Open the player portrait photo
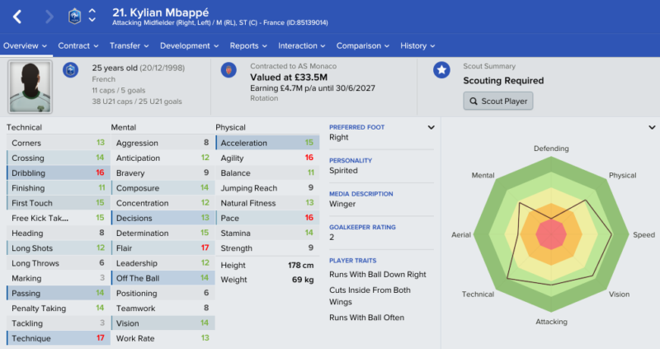Screen dimensions: 660x349 [31, 87]
